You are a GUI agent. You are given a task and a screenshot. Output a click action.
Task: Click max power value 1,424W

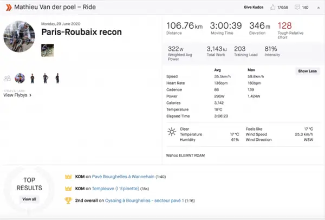coord(253,96)
